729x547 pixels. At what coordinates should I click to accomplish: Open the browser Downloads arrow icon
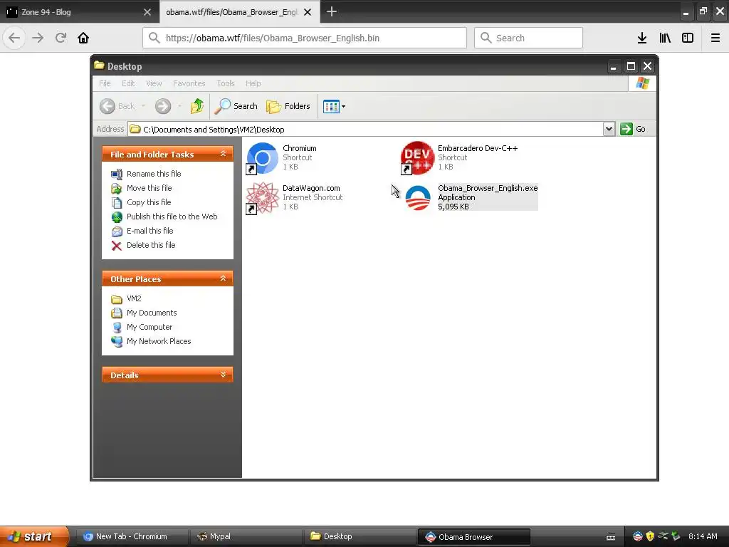[x=642, y=38]
